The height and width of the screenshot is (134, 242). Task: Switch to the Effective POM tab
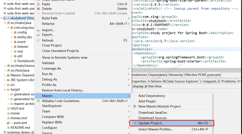coord(195,75)
